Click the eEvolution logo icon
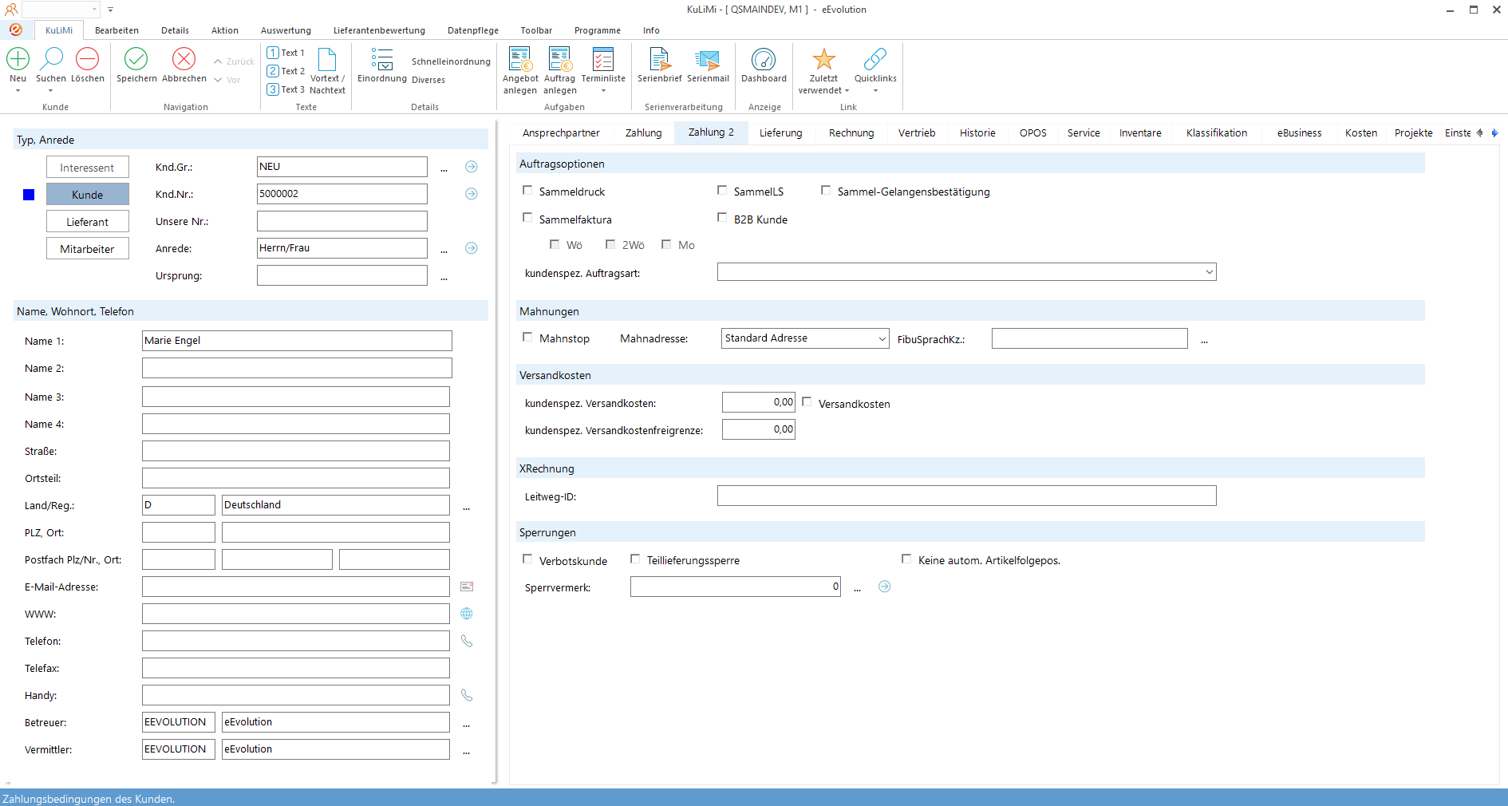The height and width of the screenshot is (806, 1508). (16, 30)
